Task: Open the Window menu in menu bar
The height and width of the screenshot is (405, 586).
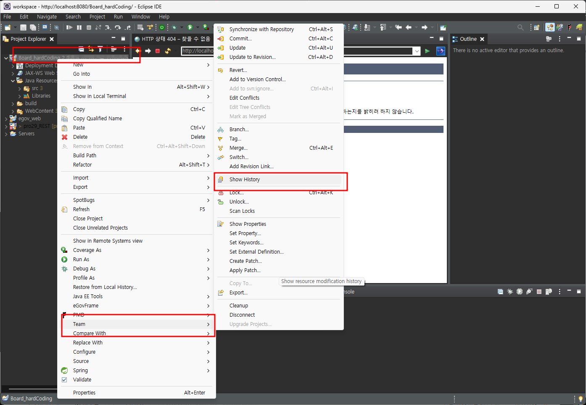Action: coord(140,17)
